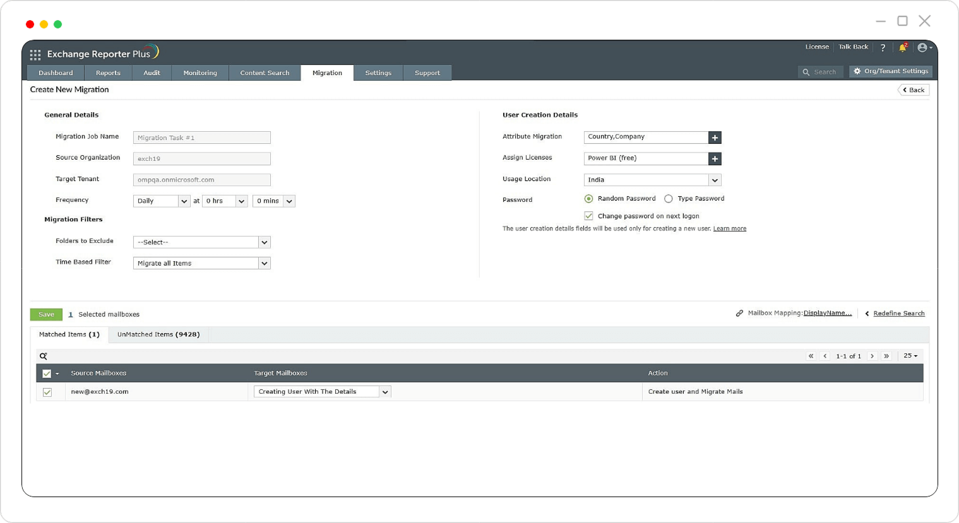Select the Type Password radio button
This screenshot has width=959, height=523.
point(669,199)
